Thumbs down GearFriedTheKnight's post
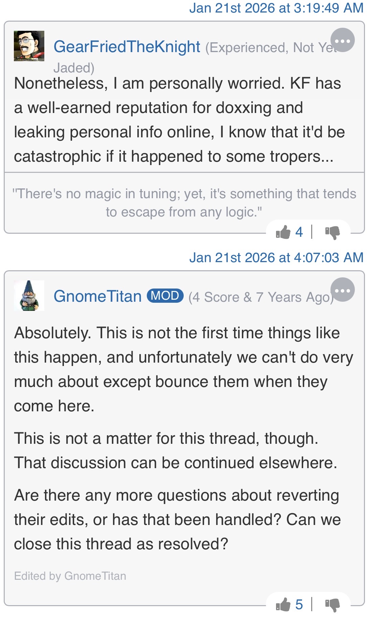The width and height of the screenshot is (367, 619). [x=332, y=233]
